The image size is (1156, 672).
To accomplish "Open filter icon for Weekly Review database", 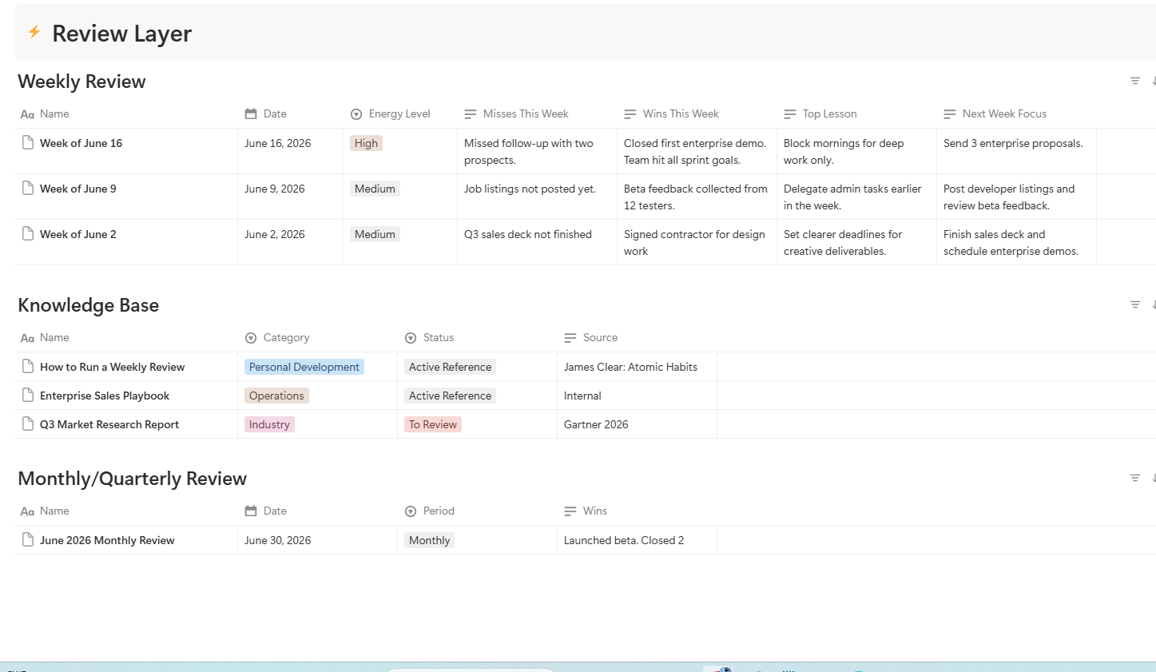I will point(1134,81).
